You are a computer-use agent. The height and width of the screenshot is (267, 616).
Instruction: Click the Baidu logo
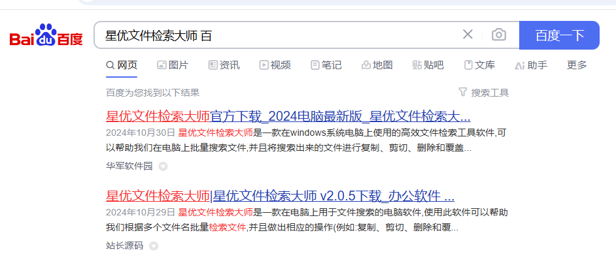[46, 35]
